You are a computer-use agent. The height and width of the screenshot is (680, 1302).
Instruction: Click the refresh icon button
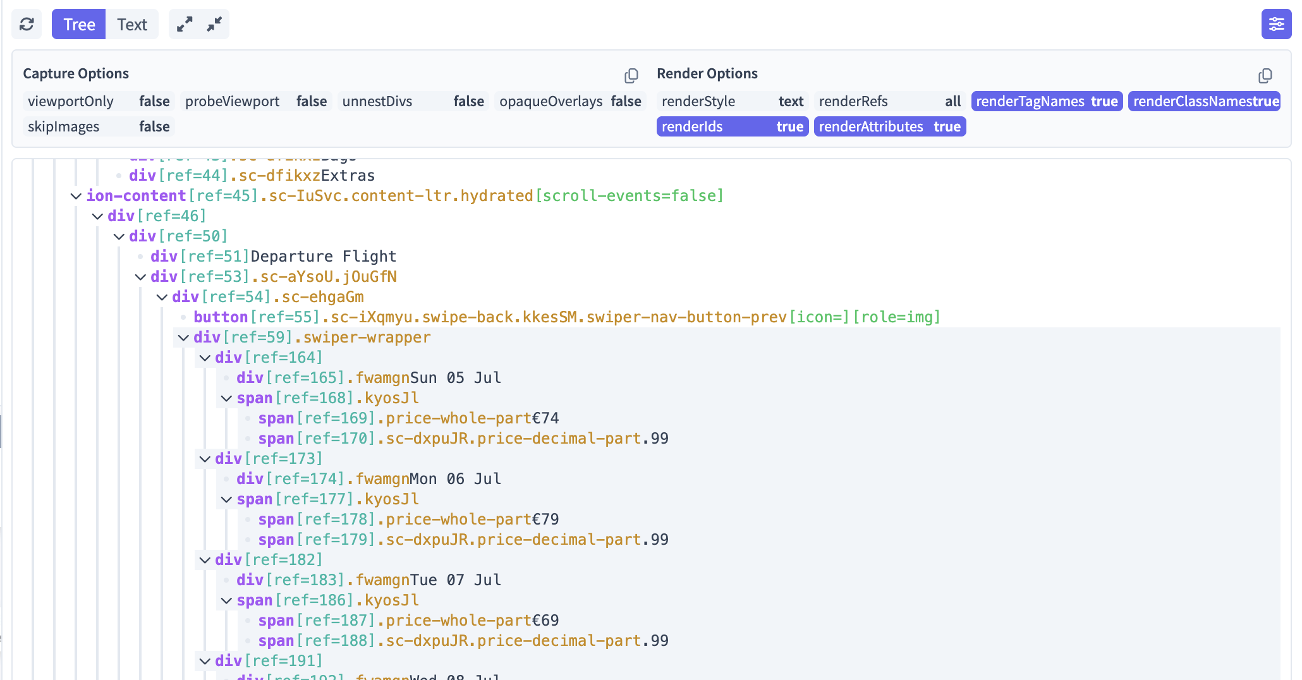[27, 24]
